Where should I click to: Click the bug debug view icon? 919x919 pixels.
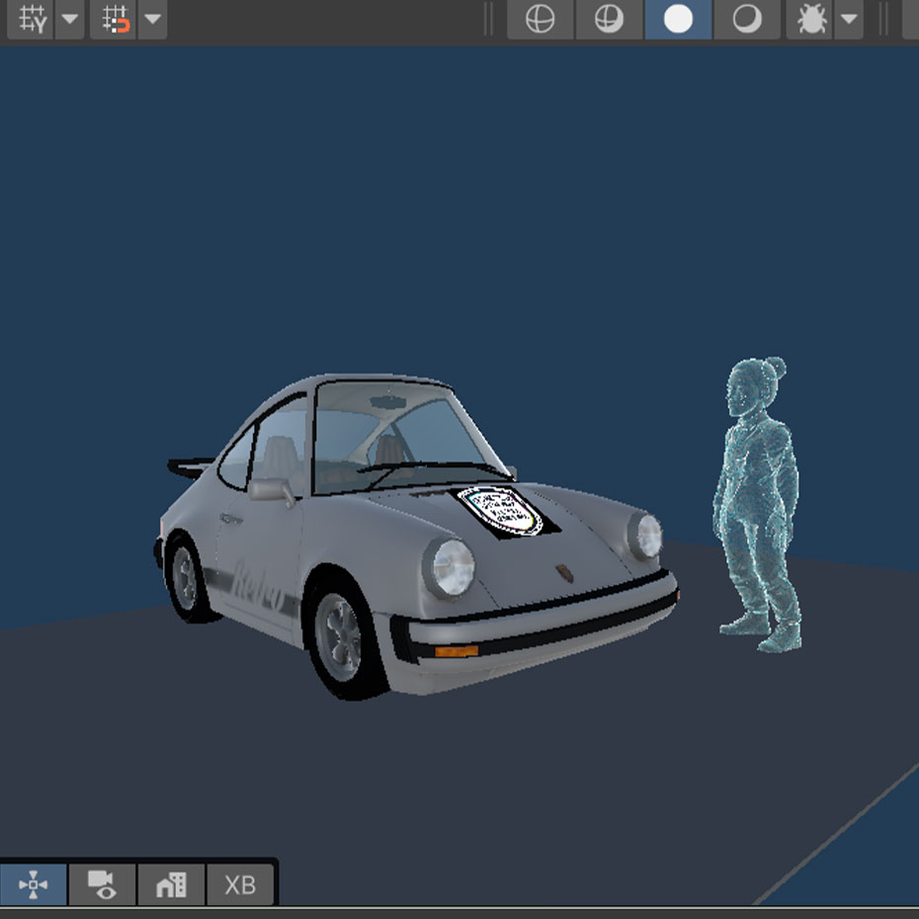[x=811, y=19]
